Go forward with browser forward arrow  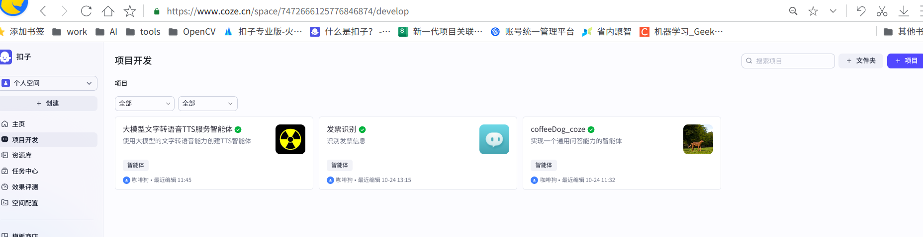pyautogui.click(x=64, y=11)
